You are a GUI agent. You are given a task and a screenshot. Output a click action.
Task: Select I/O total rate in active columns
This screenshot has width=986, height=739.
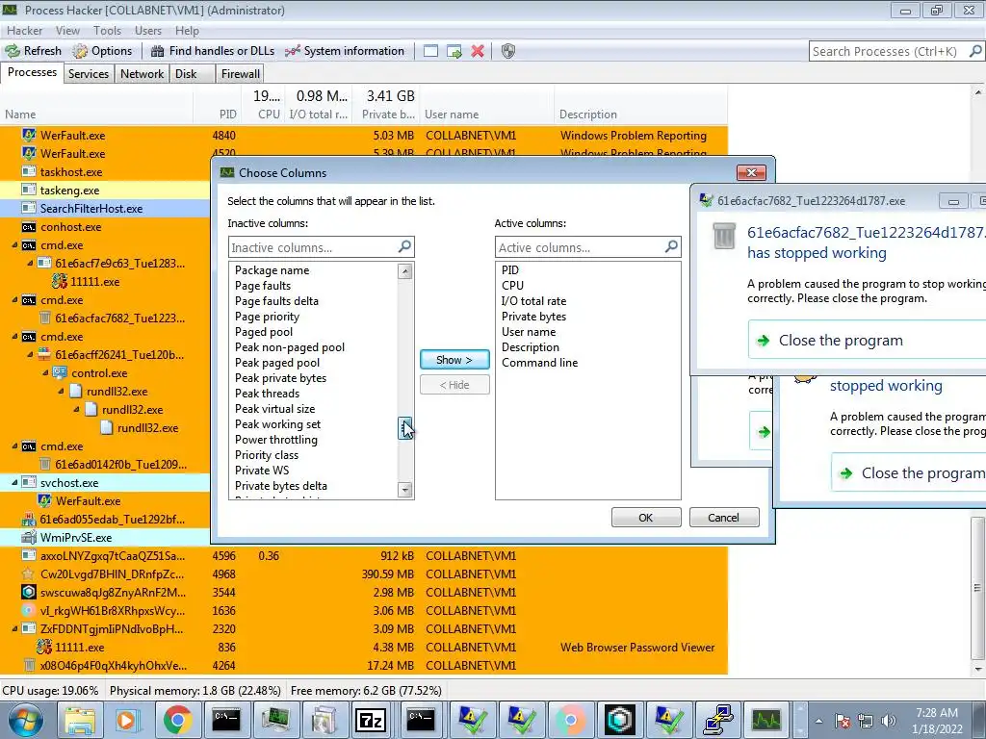tap(533, 301)
